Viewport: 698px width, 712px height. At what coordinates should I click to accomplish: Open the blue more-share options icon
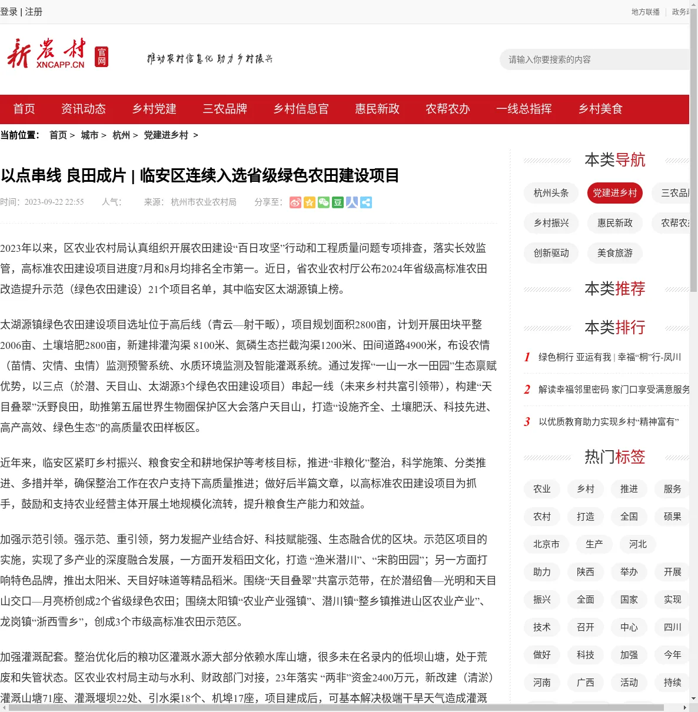coord(366,202)
